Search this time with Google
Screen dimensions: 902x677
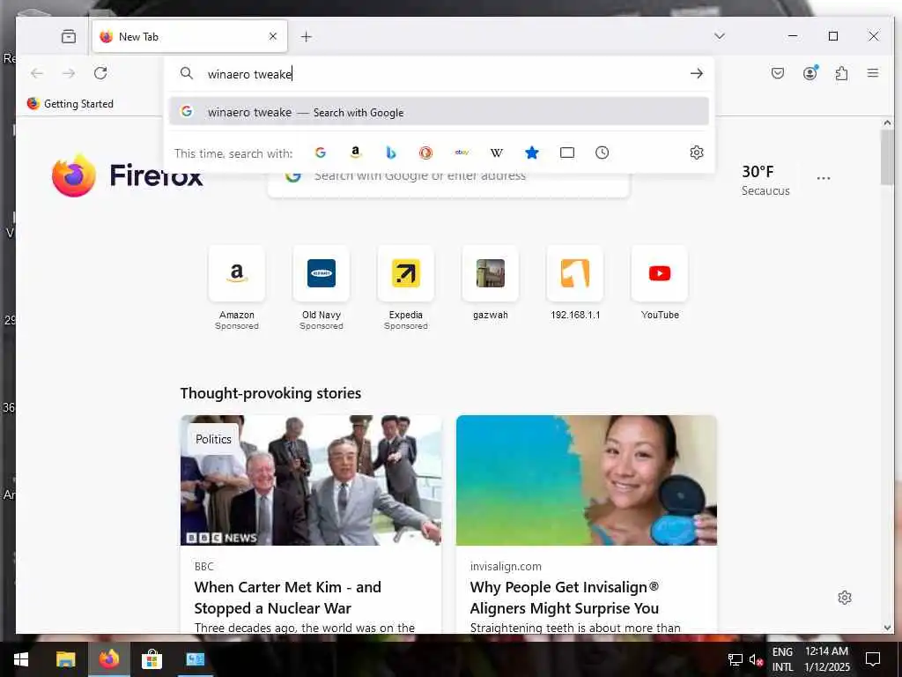click(x=321, y=153)
